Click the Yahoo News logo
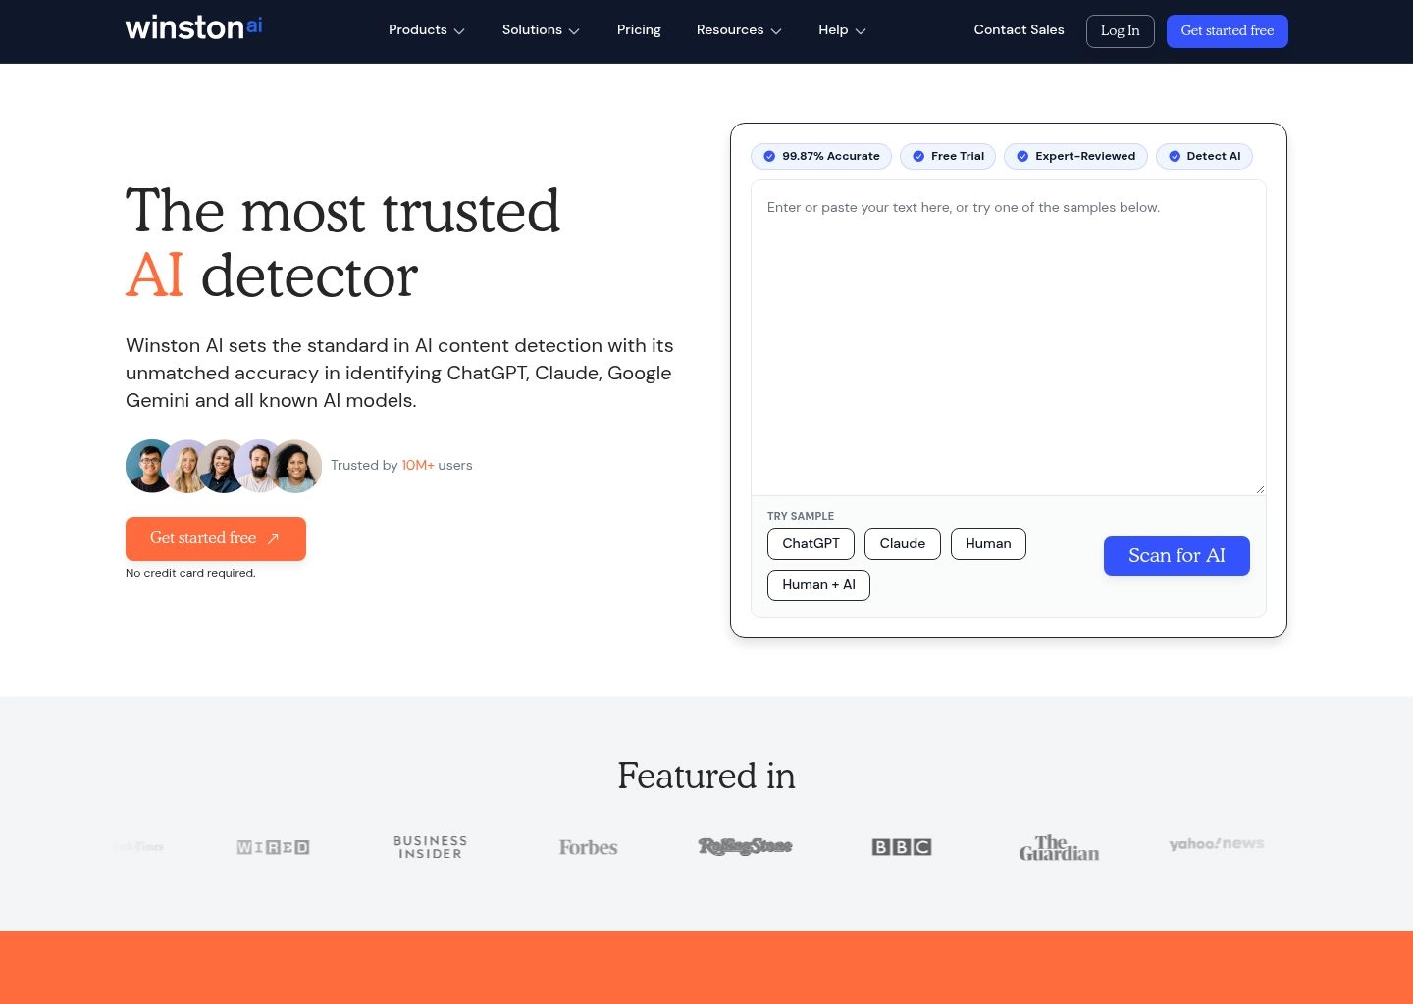1413x1004 pixels. coord(1216,844)
